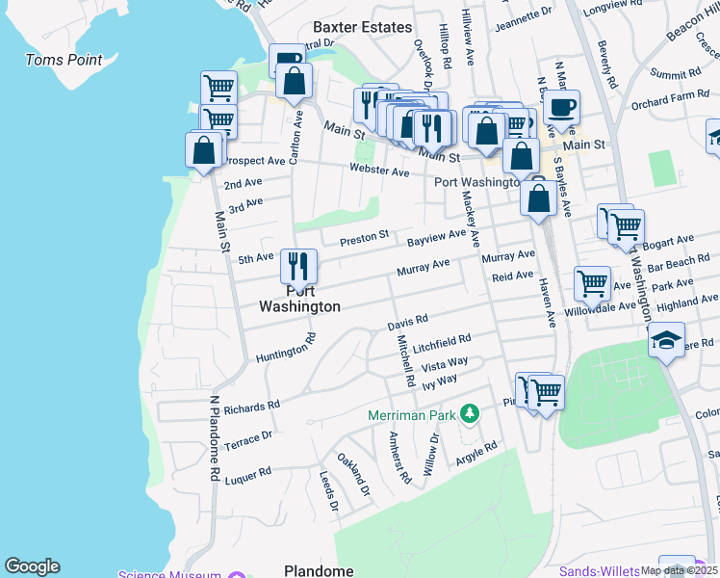Click the Huntington Rd street label

pyautogui.click(x=286, y=348)
